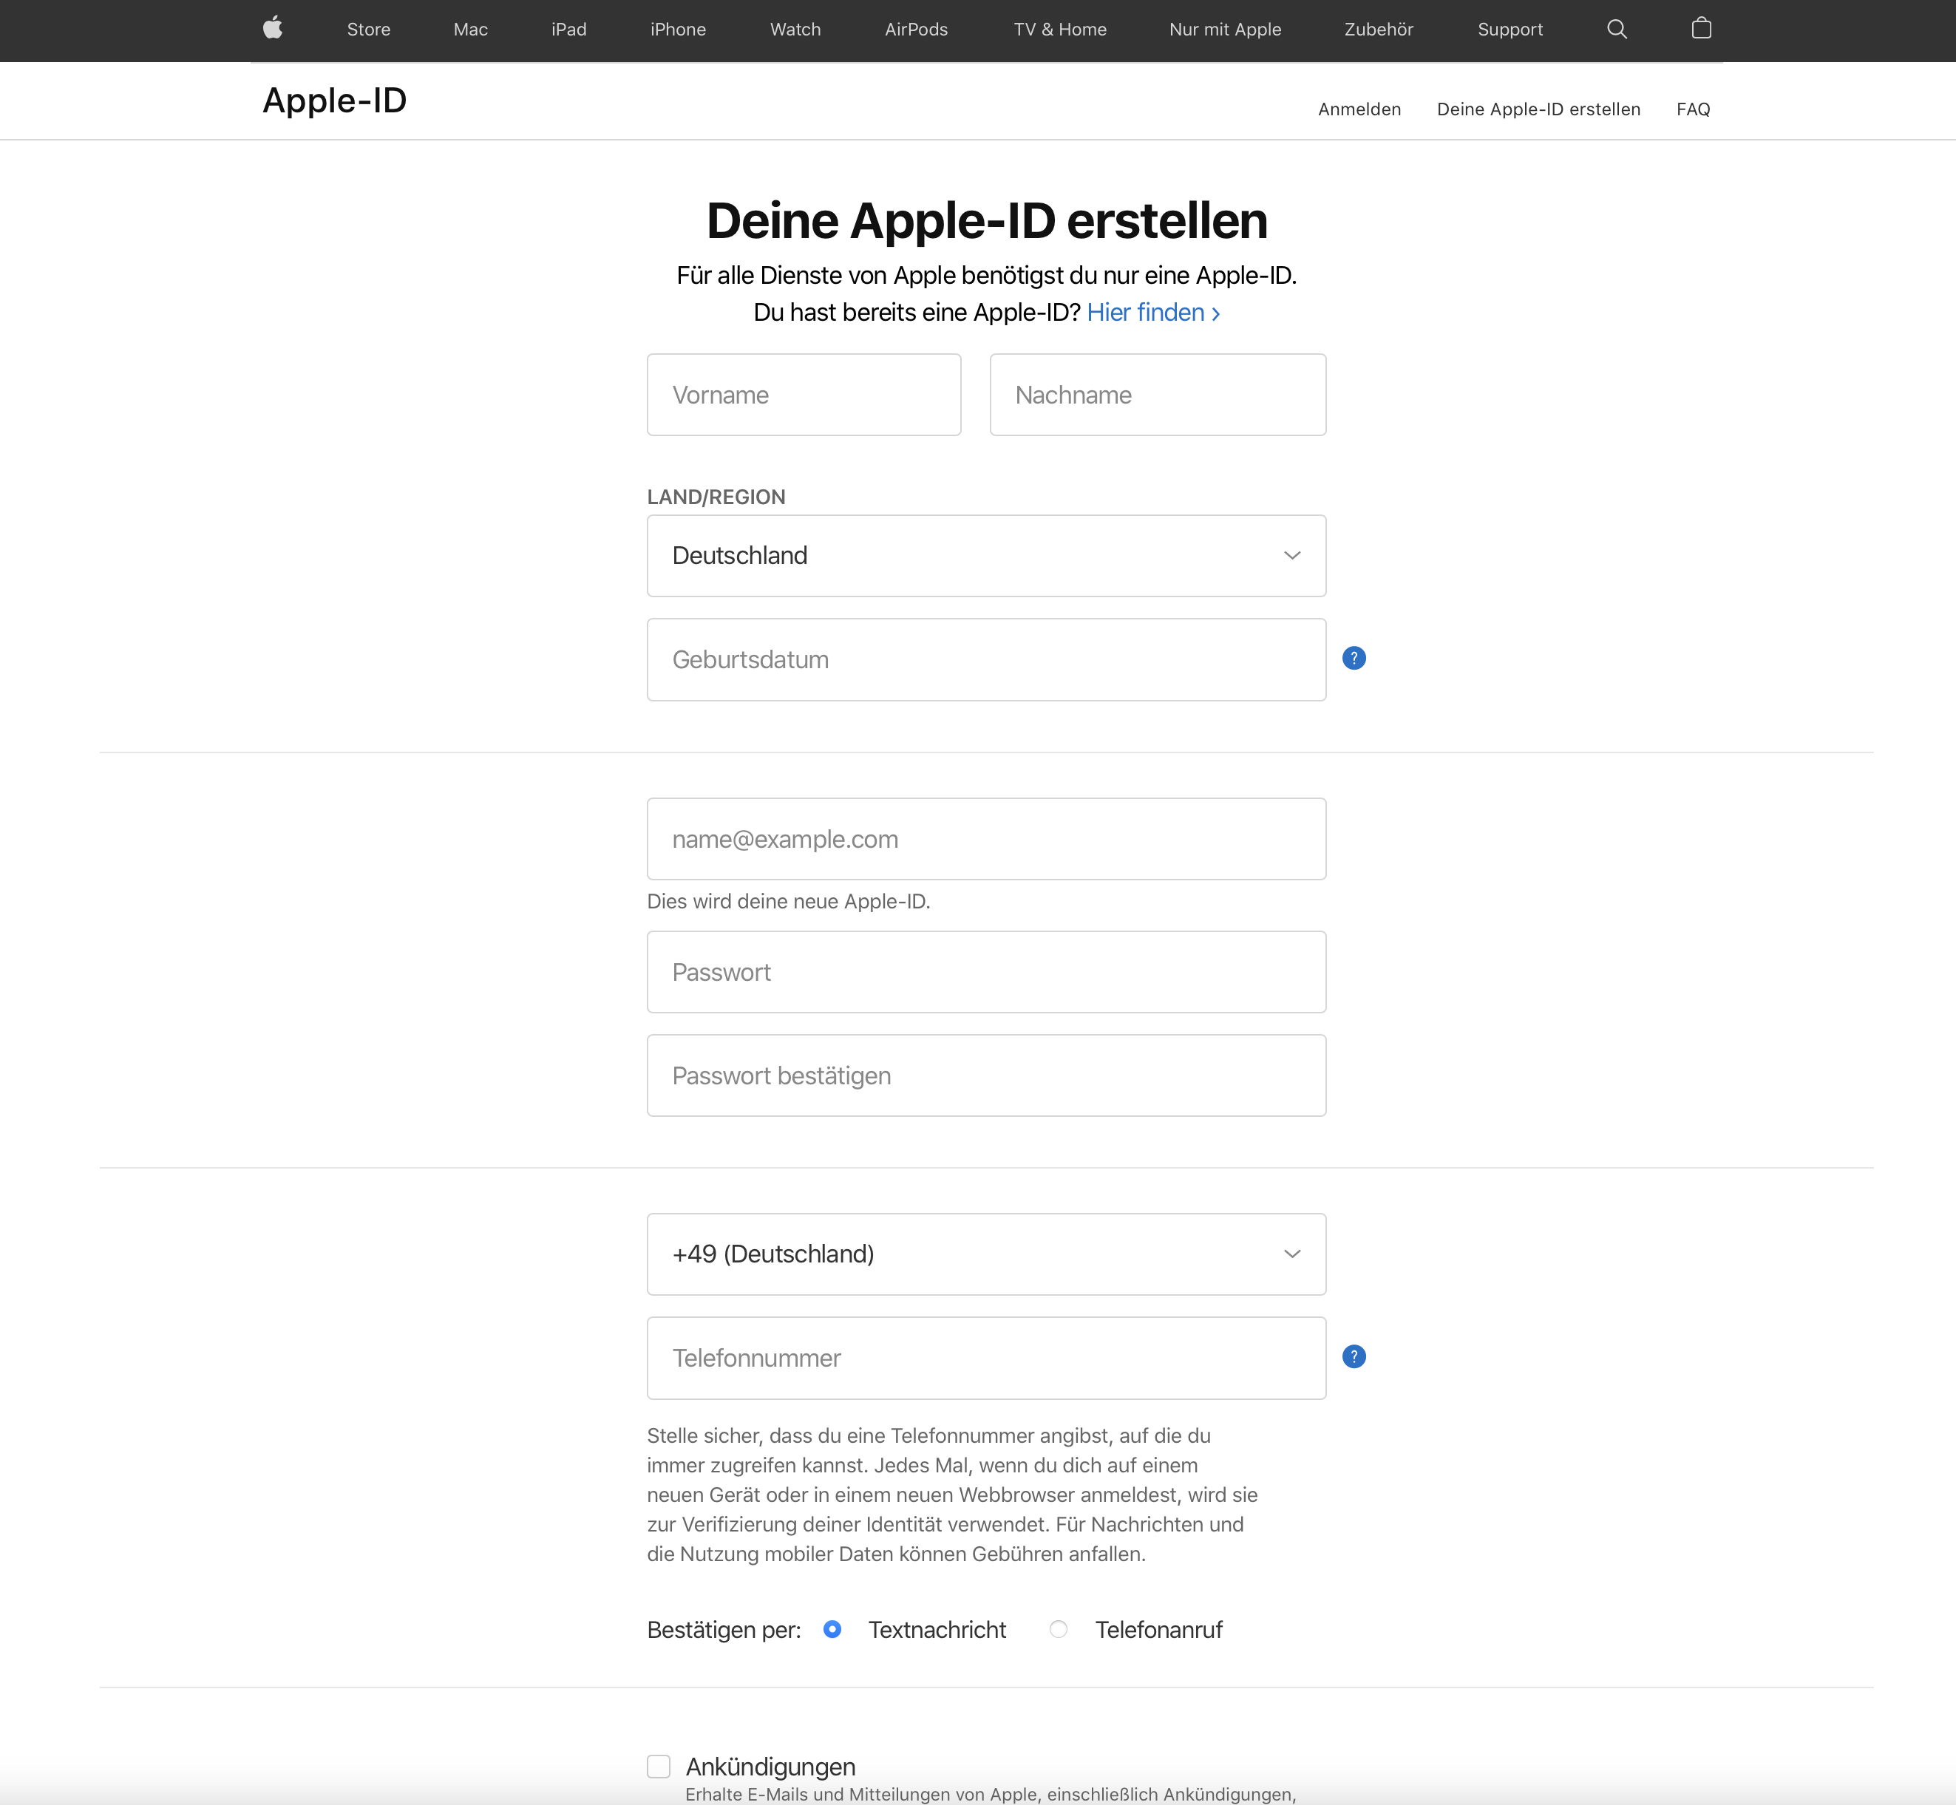
Task: Open the shopping bag icon
Action: (x=1701, y=28)
